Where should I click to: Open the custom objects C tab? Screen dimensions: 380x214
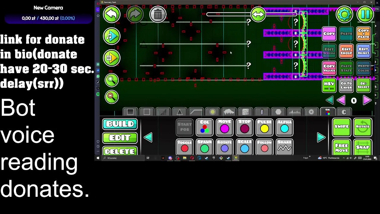tap(344, 112)
